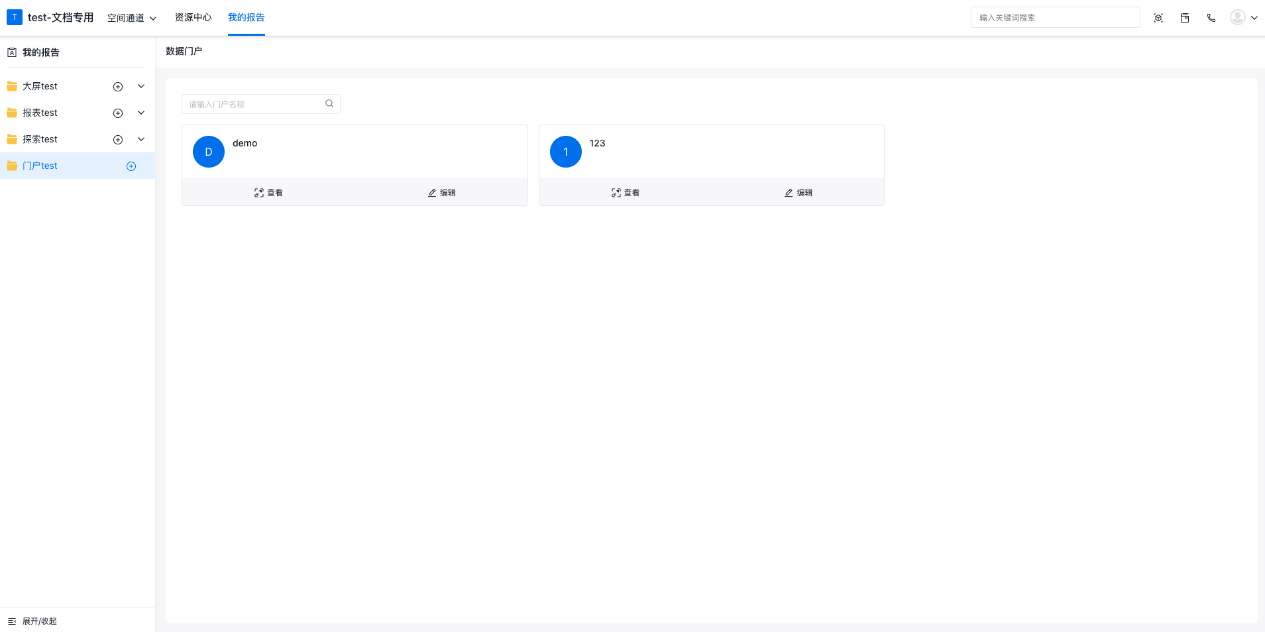Image resolution: width=1265 pixels, height=632 pixels.
Task: Expand the 大屏test folder chevron
Action: (141, 86)
